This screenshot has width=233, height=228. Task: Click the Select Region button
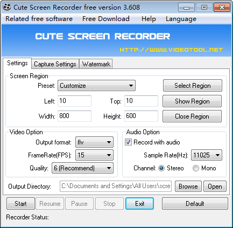pyautogui.click(x=193, y=86)
